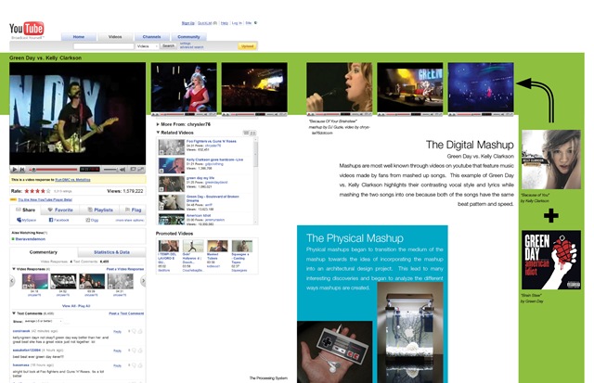This screenshot has width=594, height=383.
Task: Open Kelly Clarkson goes hardcore–Live link
Action: [214, 160]
